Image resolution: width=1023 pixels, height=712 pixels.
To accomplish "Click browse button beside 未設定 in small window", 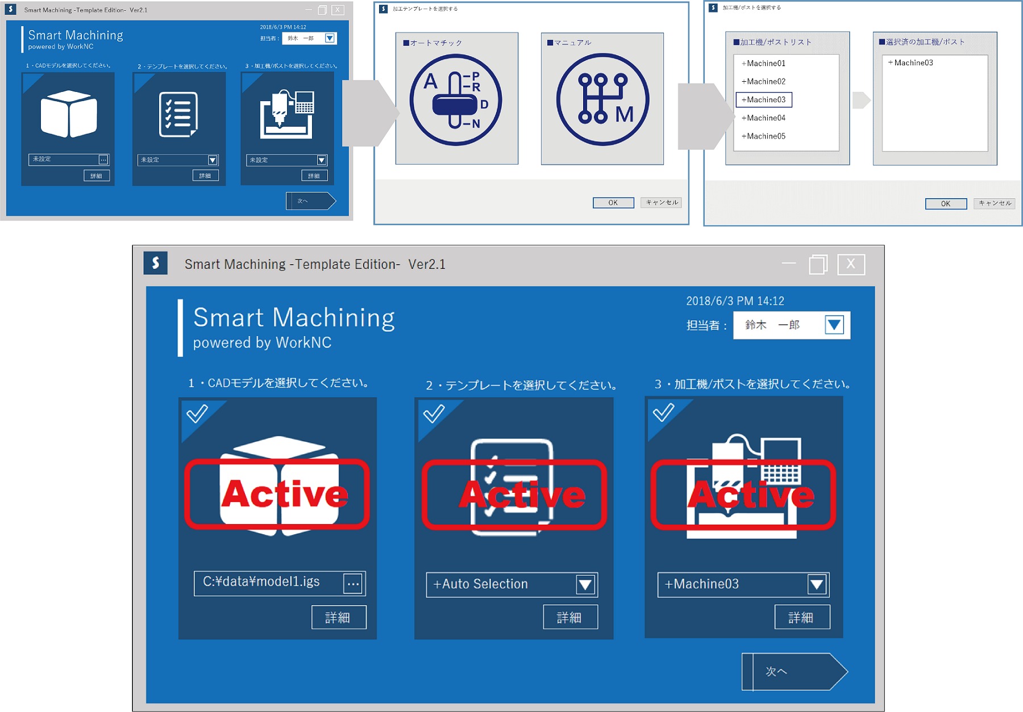I will [x=103, y=160].
